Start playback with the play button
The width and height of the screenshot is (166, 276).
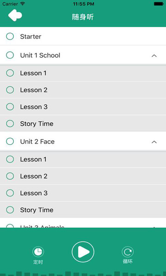point(83,252)
